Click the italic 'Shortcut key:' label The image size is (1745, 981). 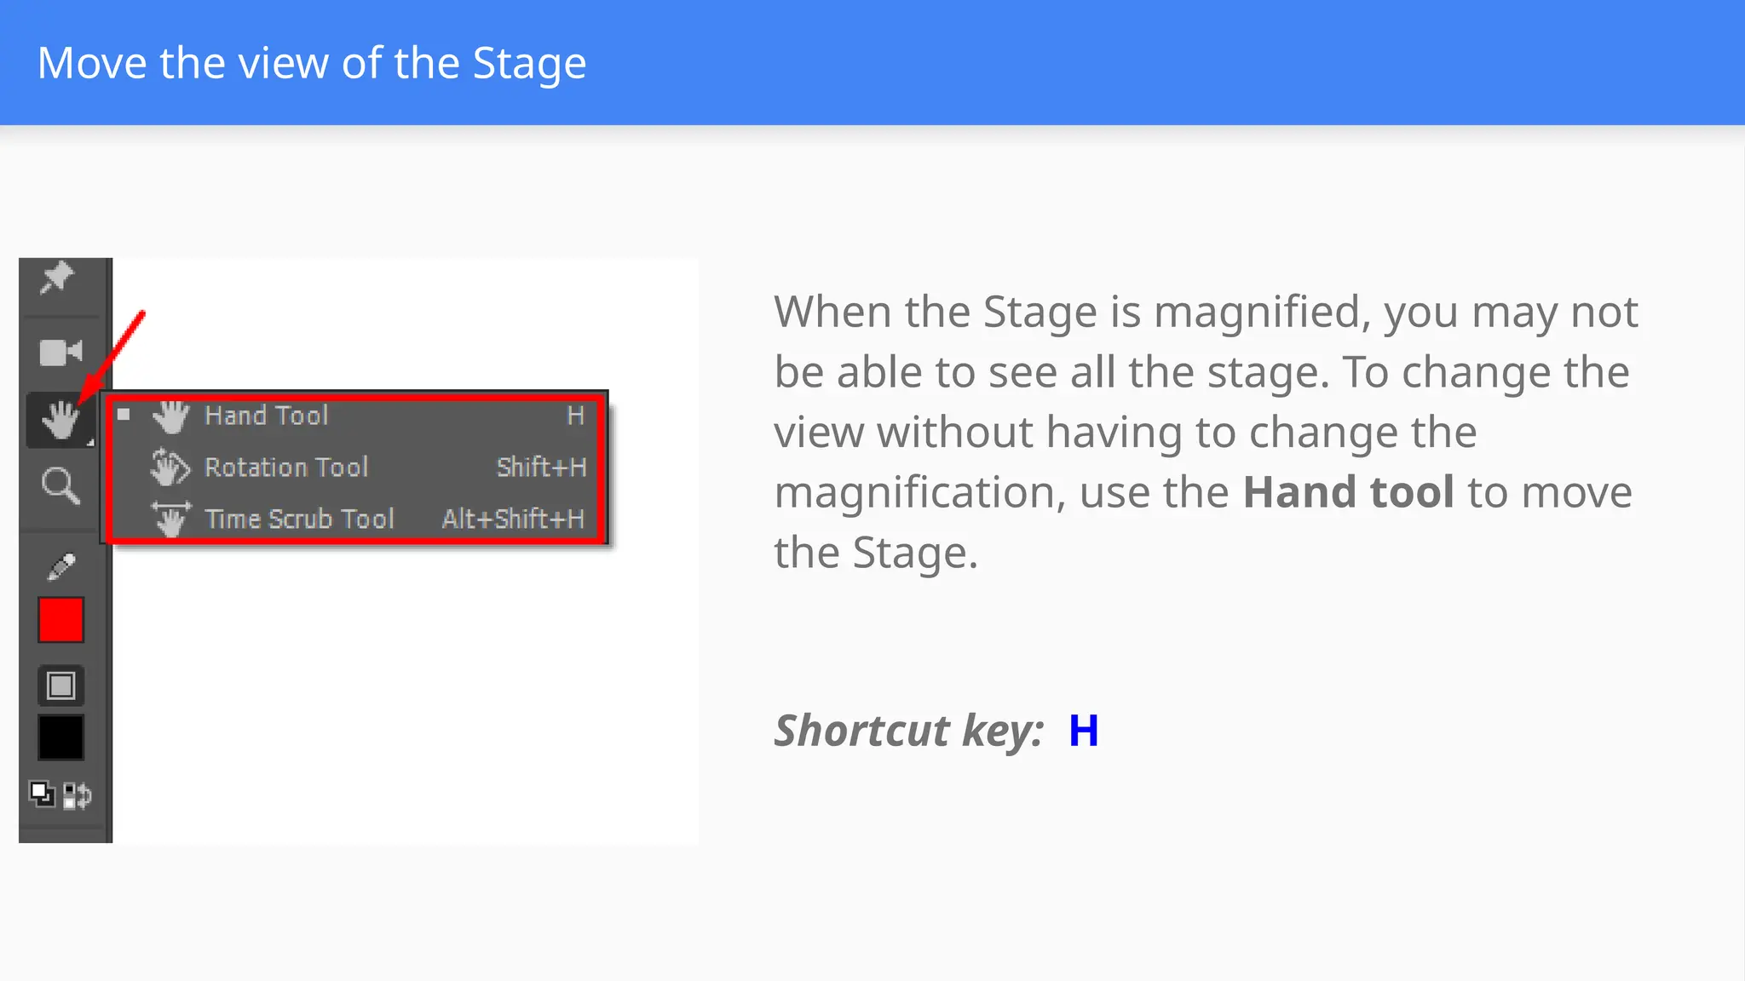[x=908, y=731]
